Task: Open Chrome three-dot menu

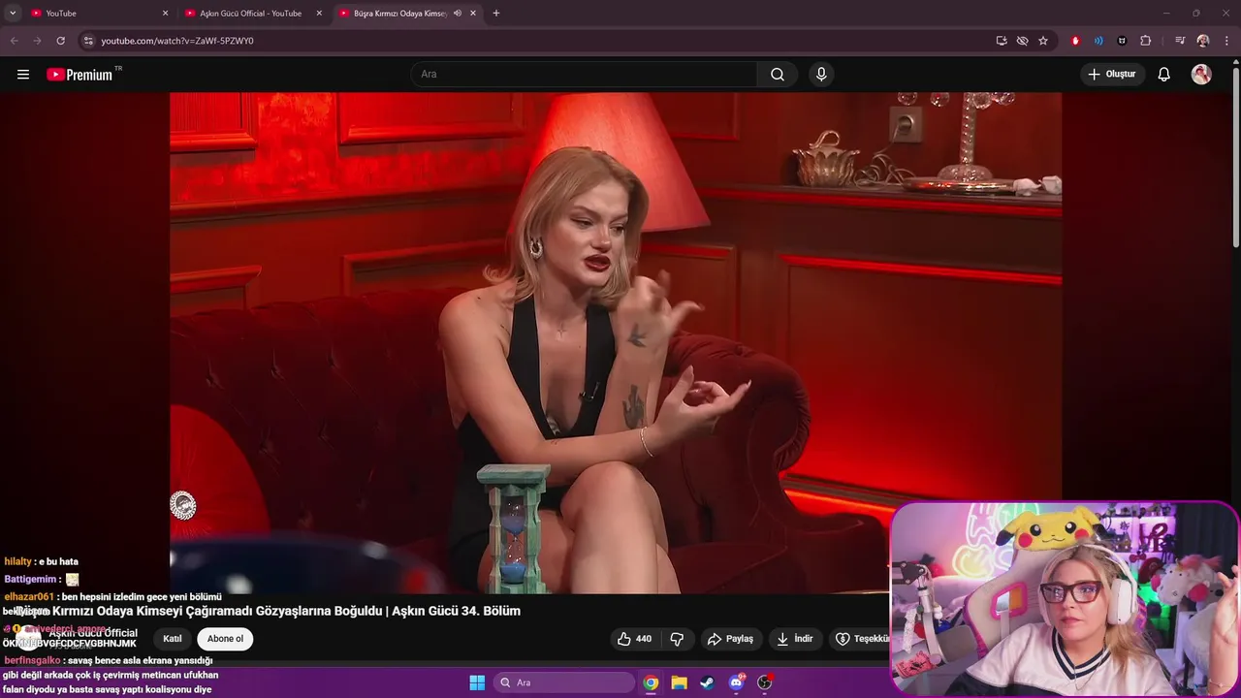Action: pos(1225,41)
